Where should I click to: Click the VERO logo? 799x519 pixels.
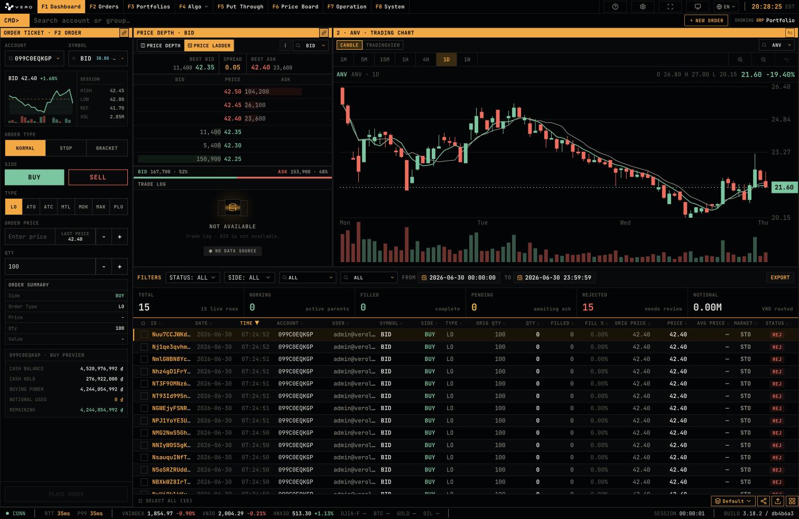click(18, 7)
